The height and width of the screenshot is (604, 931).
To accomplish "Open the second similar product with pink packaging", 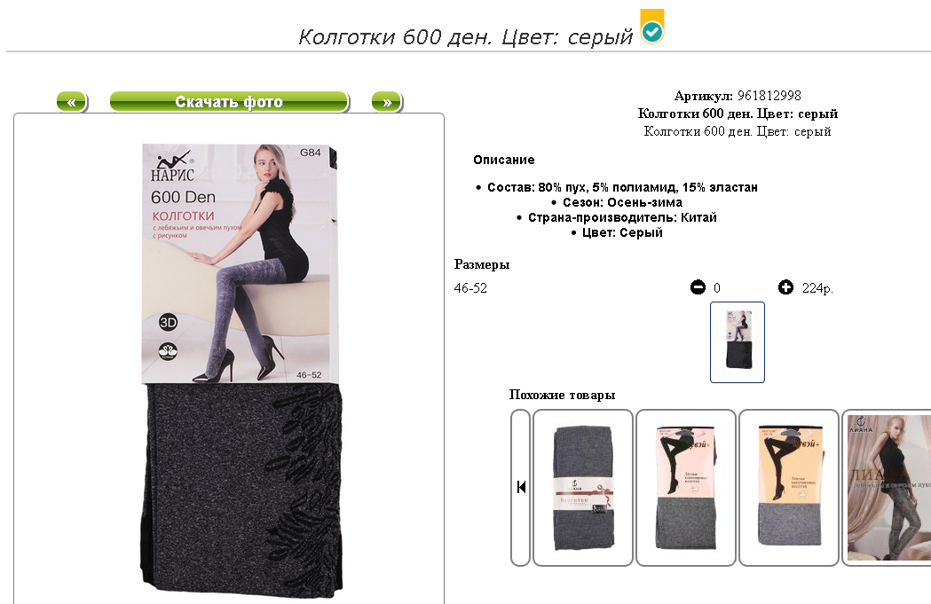I will 686,487.
